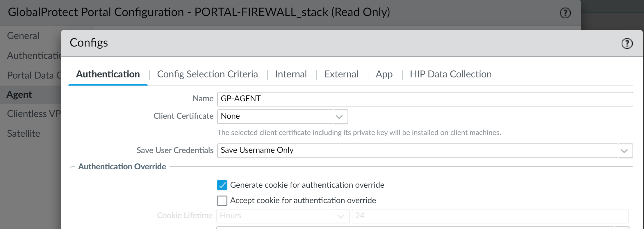Open the Save User Credentials dropdown
This screenshot has width=644, height=229.
[x=624, y=151]
